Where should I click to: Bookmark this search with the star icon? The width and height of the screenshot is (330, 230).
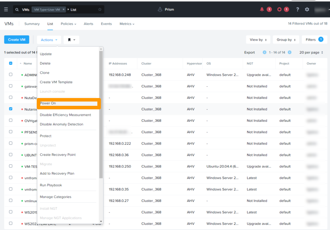[100, 9]
